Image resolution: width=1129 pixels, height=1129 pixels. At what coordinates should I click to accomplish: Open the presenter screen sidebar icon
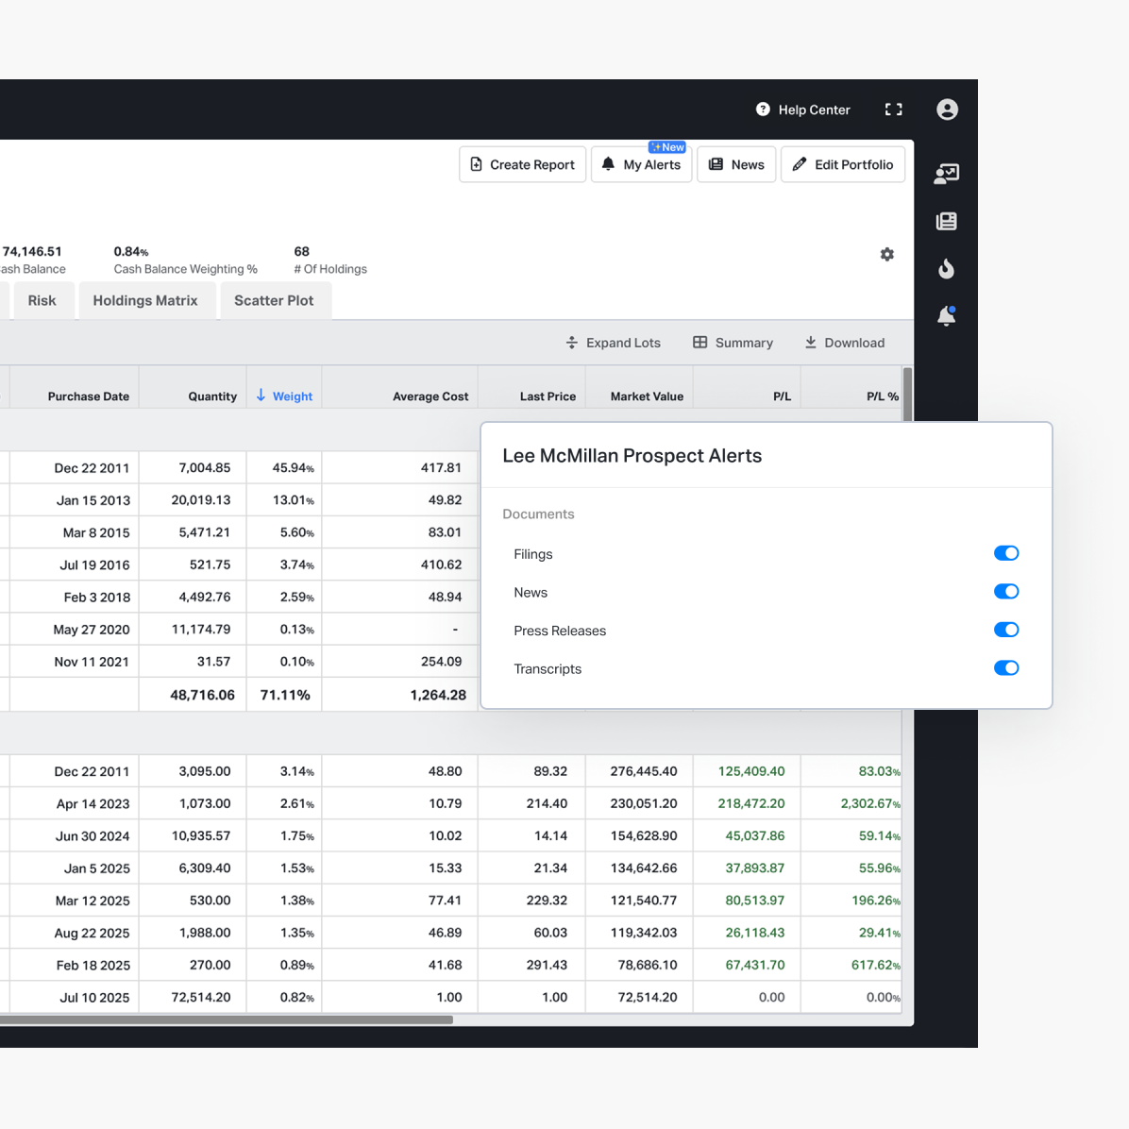click(946, 174)
